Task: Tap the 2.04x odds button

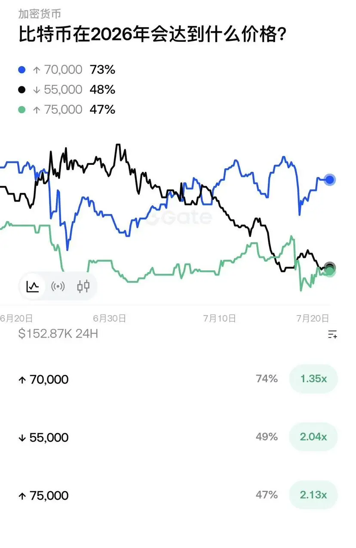Action: point(313,437)
